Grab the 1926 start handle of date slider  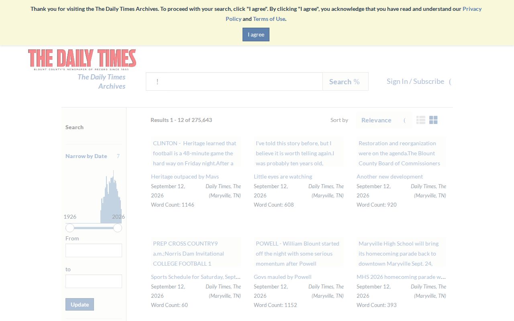tap(70, 228)
